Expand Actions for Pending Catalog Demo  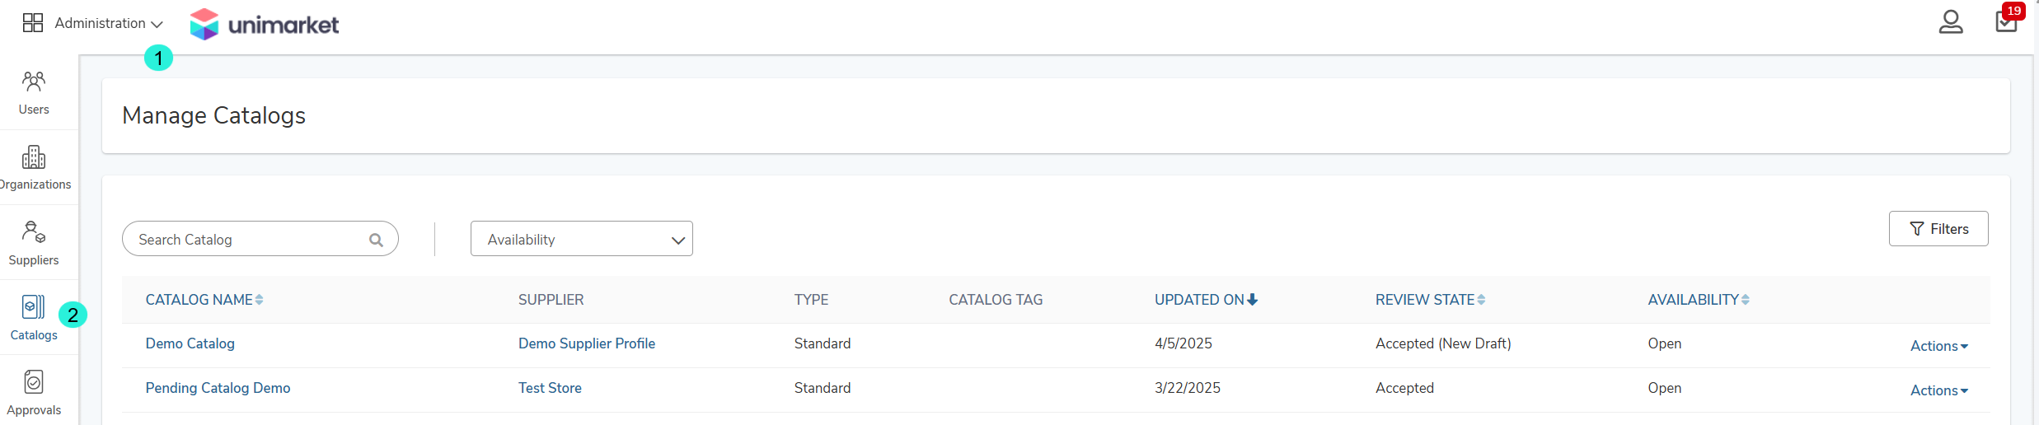coord(1939,390)
